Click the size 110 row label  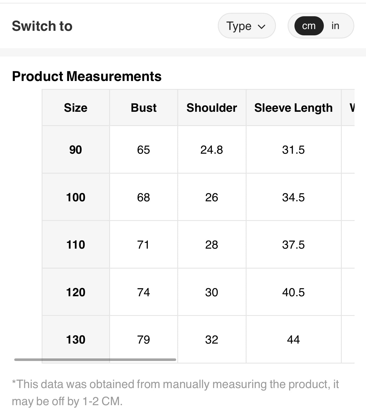point(76,245)
